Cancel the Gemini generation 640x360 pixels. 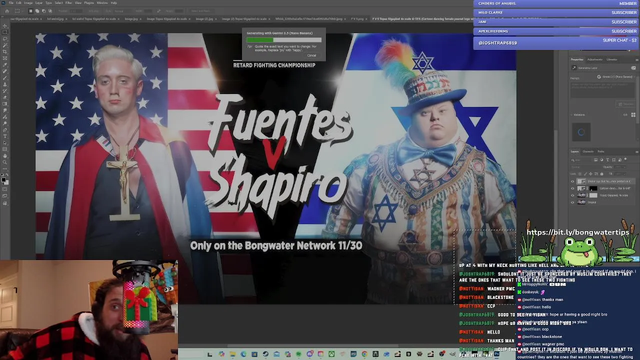click(311, 55)
